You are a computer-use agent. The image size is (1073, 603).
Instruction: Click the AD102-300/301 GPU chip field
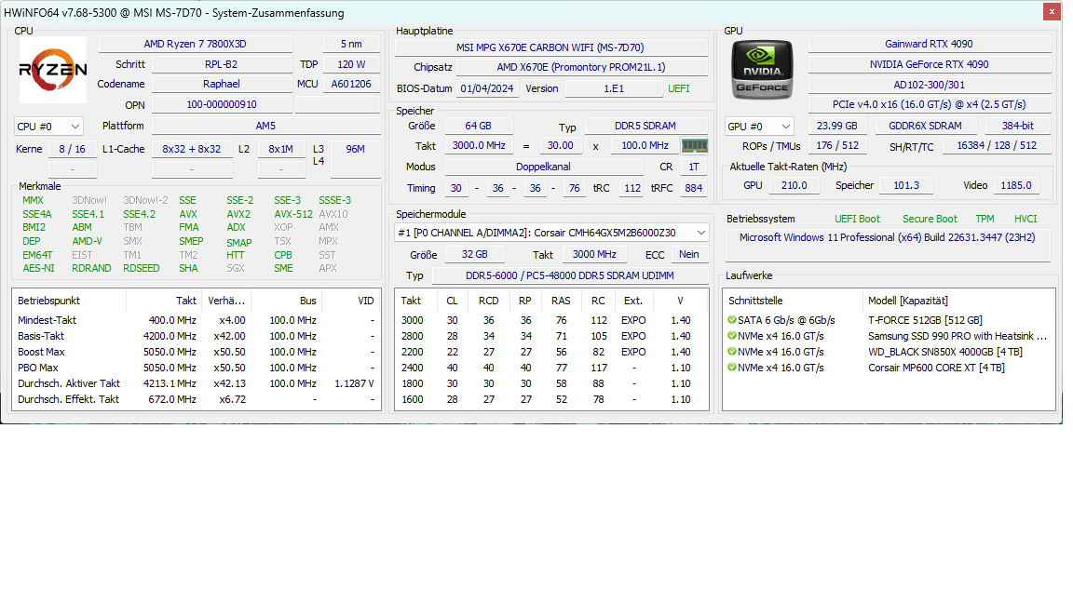click(929, 85)
